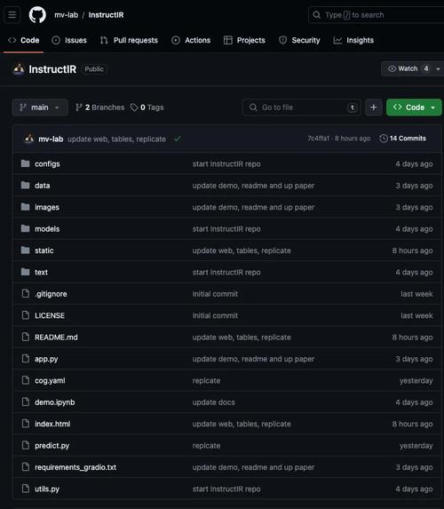Click the mv-lab owner link in breadcrumb
Screen dimensions: 444x509
[67, 15]
